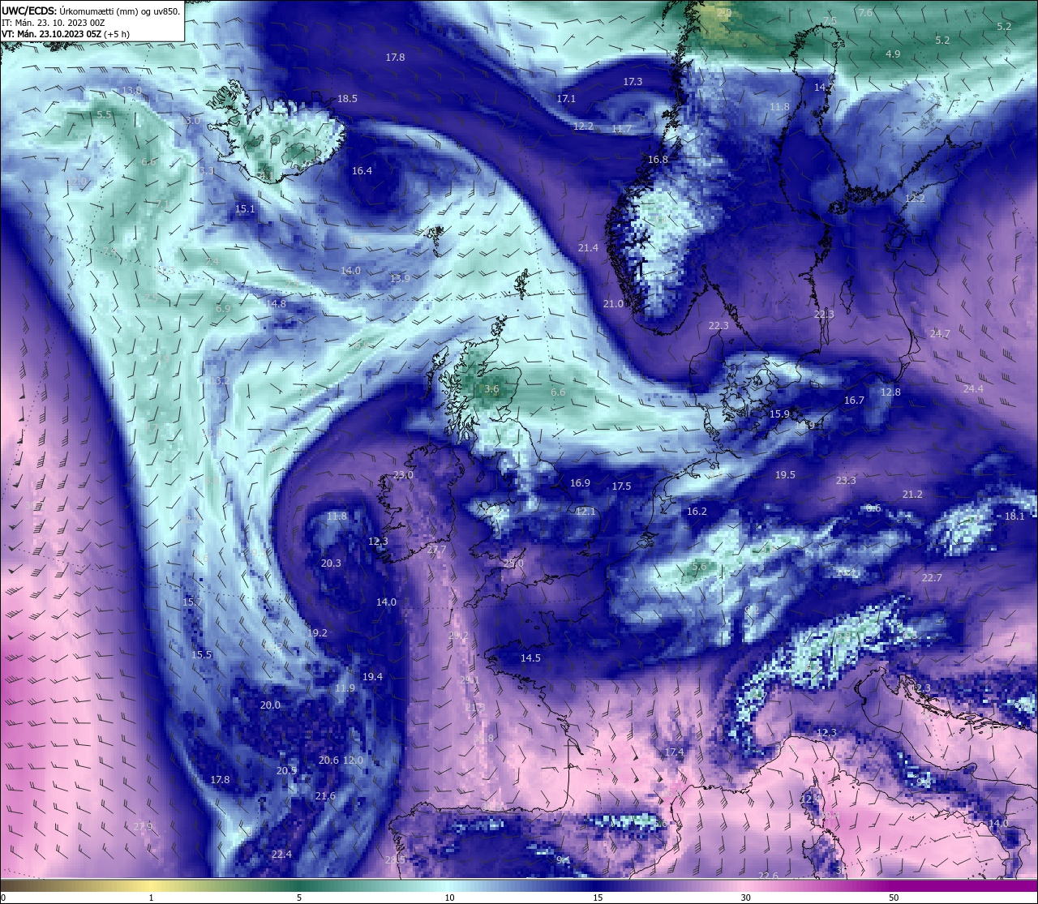The image size is (1038, 904).
Task: Click the colorbar tick label '1'
Action: coord(152,898)
